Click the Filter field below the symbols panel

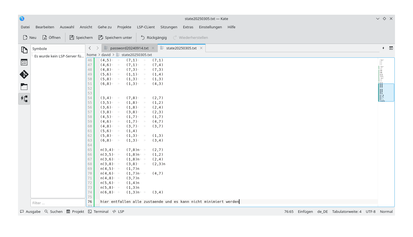(x=58, y=203)
